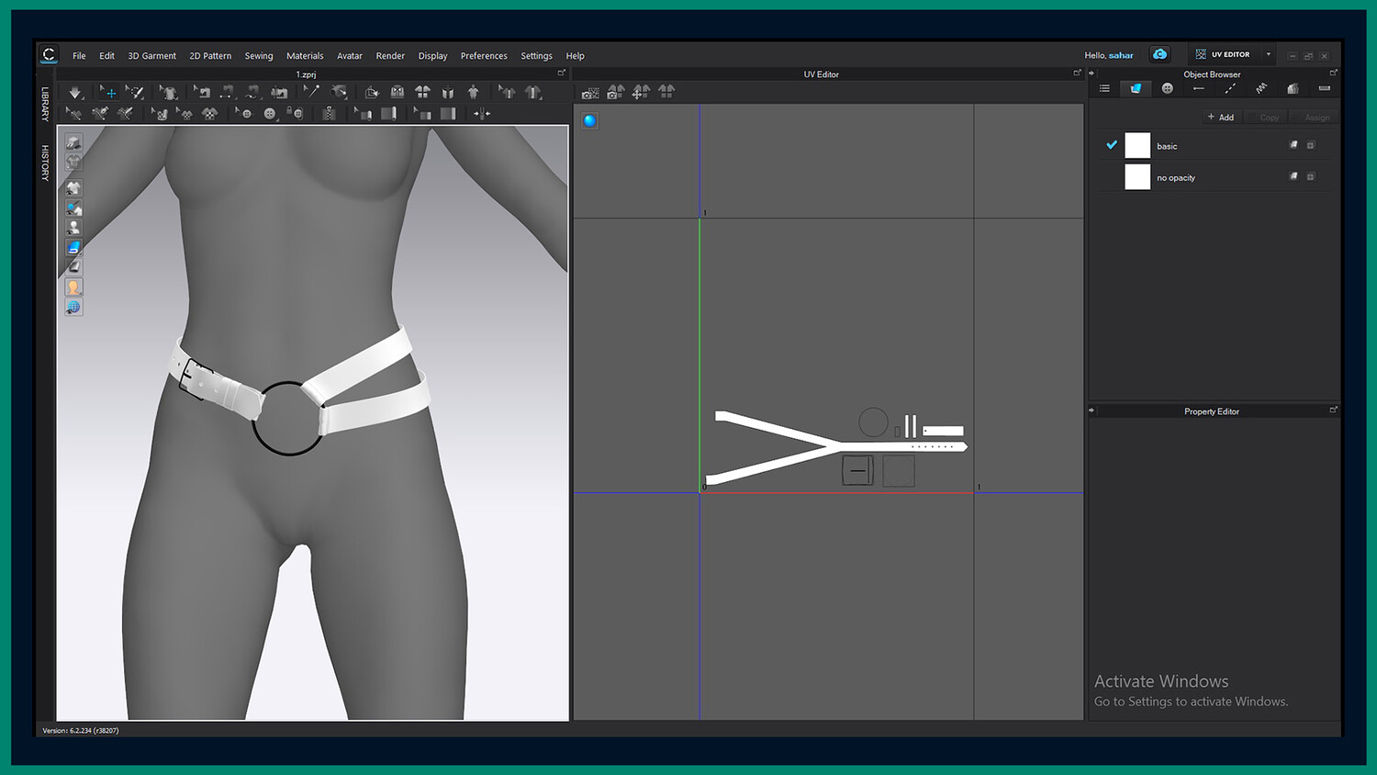Click the Add fabric button
Image resolution: width=1377 pixels, height=775 pixels.
coord(1221,118)
